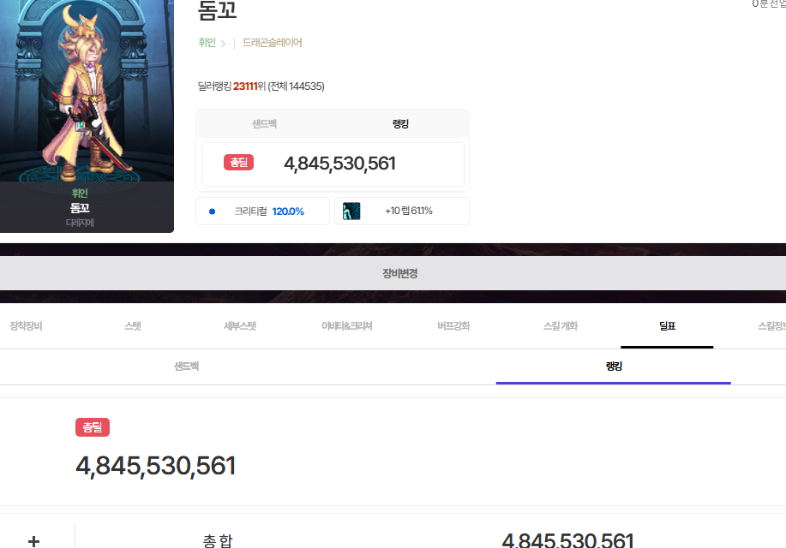Viewport: 786px width, 548px height.
Task: Click the red 총딜 badge in summary card
Action: (x=238, y=163)
